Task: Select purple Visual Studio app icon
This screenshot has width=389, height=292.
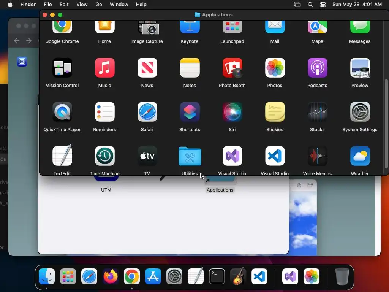Action: point(232,156)
